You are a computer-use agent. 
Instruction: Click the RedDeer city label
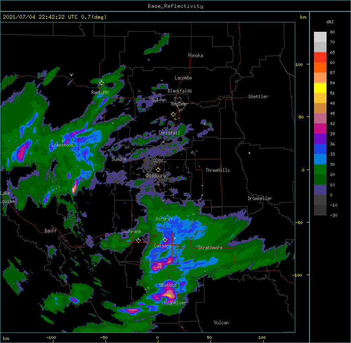coord(179,104)
